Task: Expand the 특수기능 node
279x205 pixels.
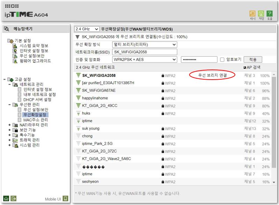Action: coord(9,135)
